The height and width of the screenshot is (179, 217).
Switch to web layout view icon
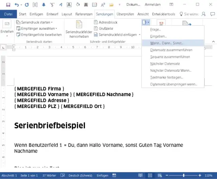tap(160, 175)
